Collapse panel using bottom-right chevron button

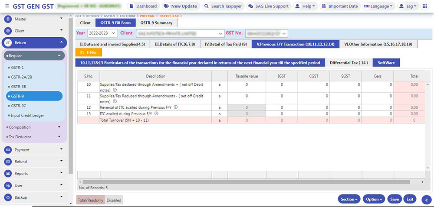pyautogui.click(x=426, y=199)
